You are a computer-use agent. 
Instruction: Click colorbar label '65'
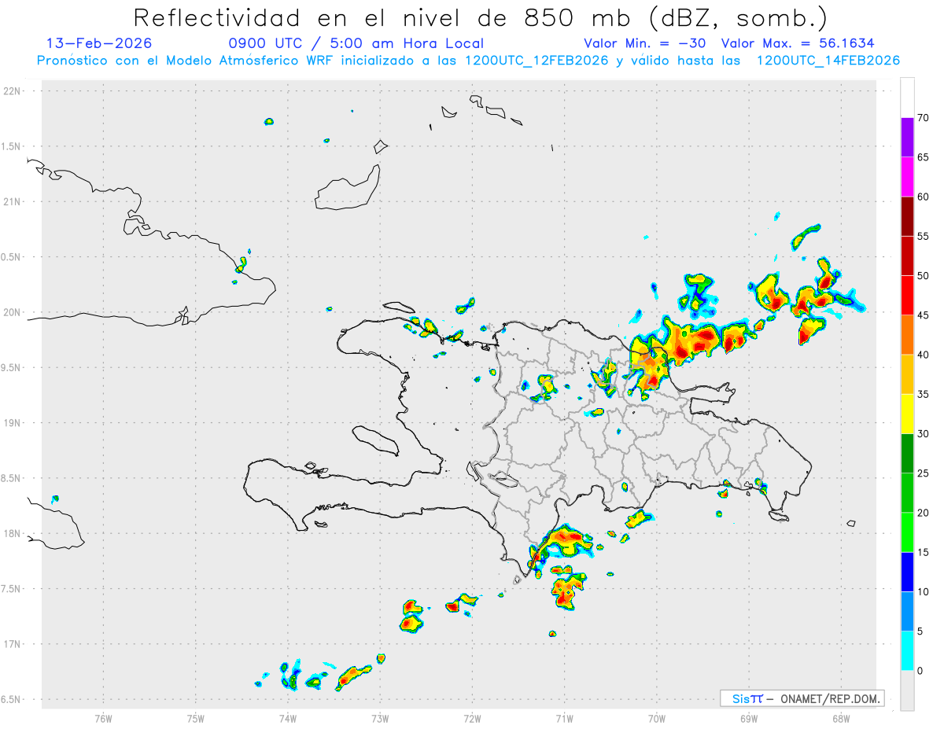tap(923, 157)
